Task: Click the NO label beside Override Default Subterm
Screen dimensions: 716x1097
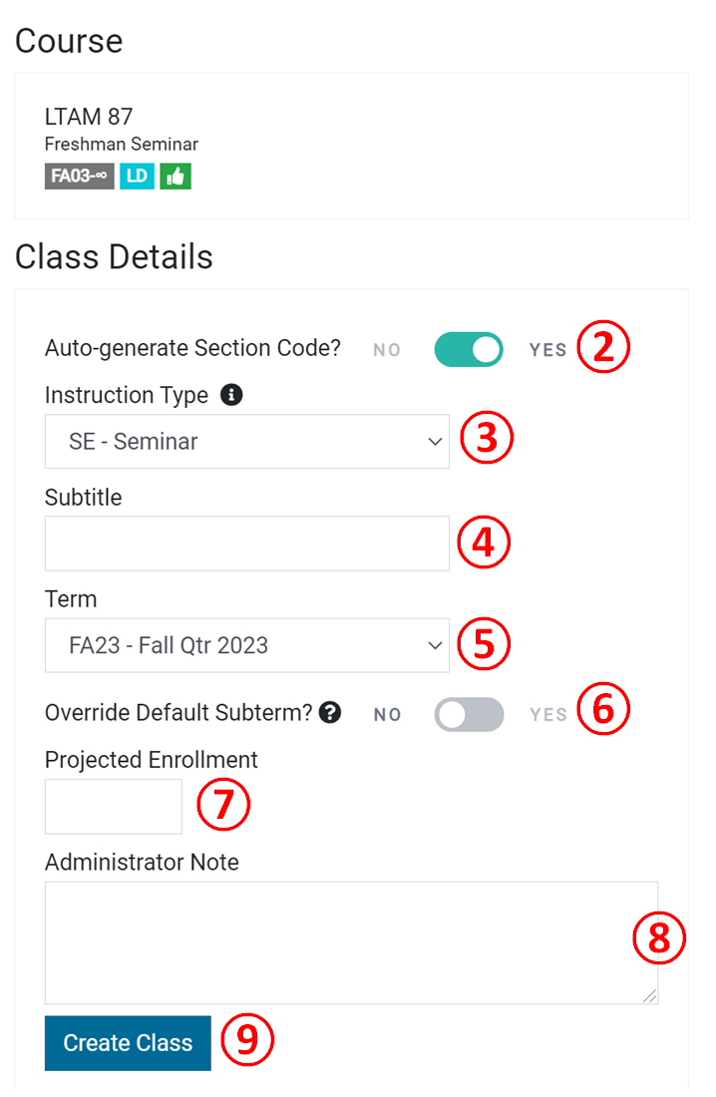Action: click(x=387, y=714)
